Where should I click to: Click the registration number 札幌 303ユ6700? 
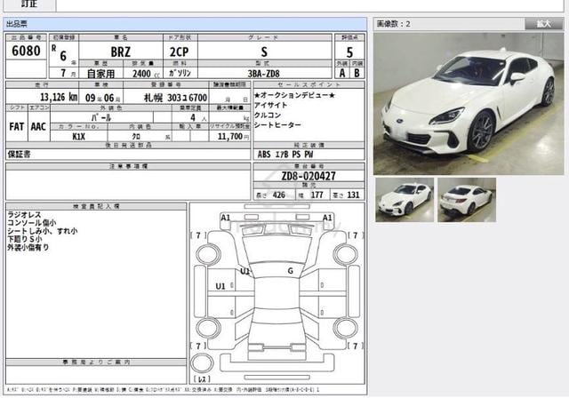(176, 98)
